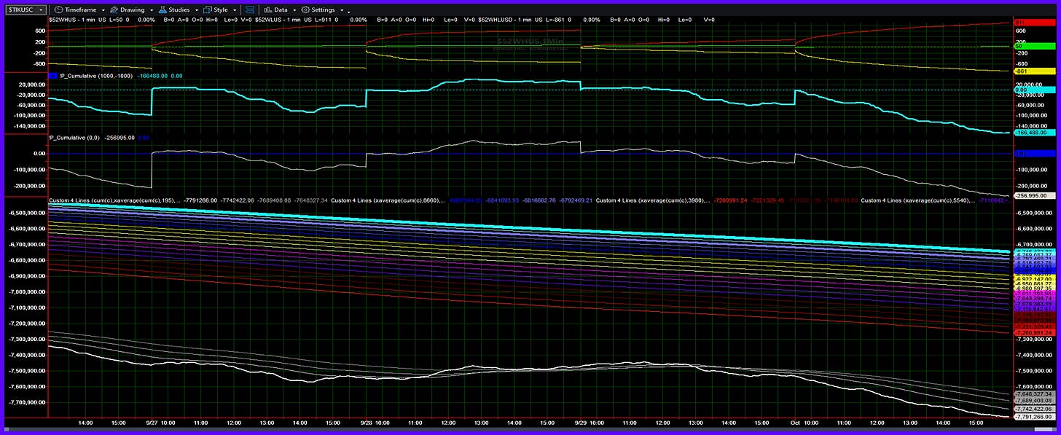Click the $52WHLUSD - 1 min symbol label
The height and width of the screenshot is (435, 1061).
504,20
